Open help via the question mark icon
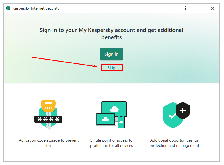224x165 pixels. tap(185, 8)
